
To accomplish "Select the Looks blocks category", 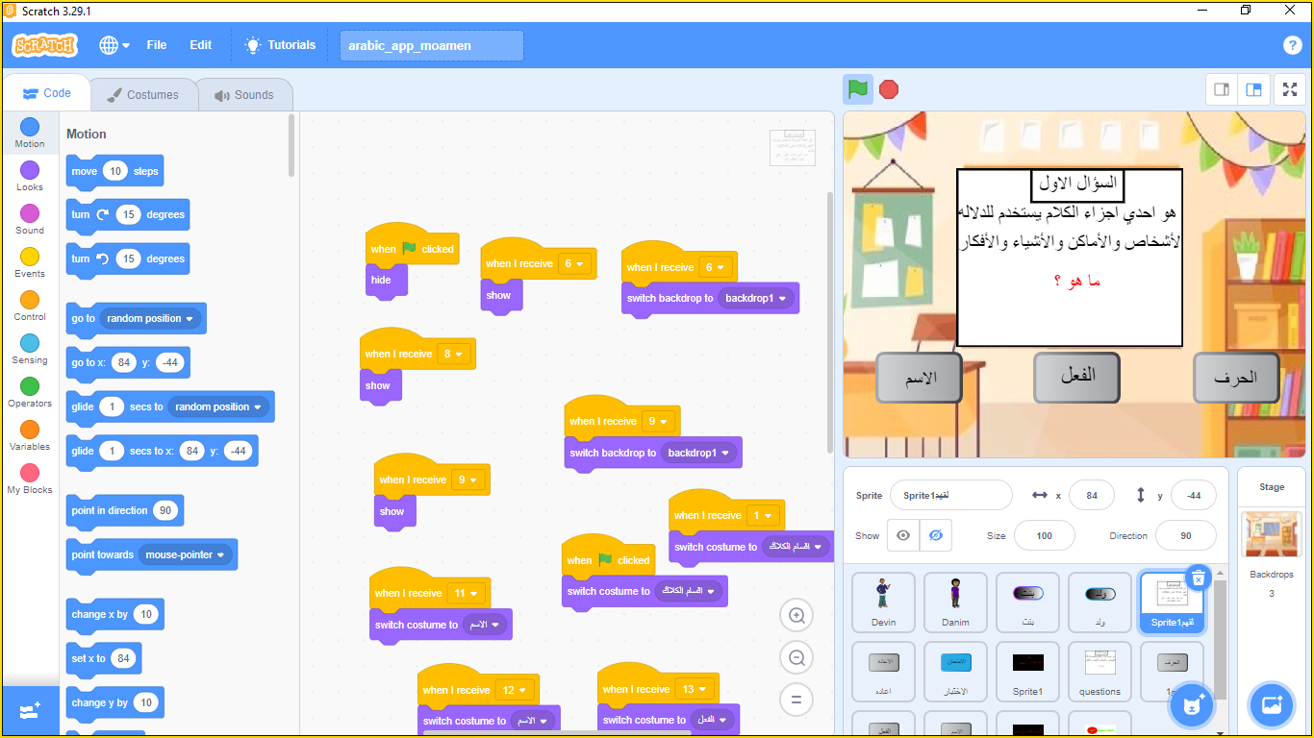I will point(30,176).
